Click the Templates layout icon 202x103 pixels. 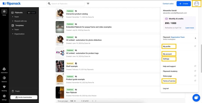13,25
